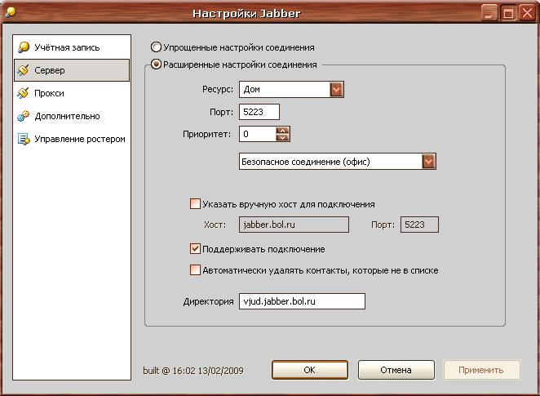
Task: Click the Применить button
Action: pyautogui.click(x=481, y=370)
